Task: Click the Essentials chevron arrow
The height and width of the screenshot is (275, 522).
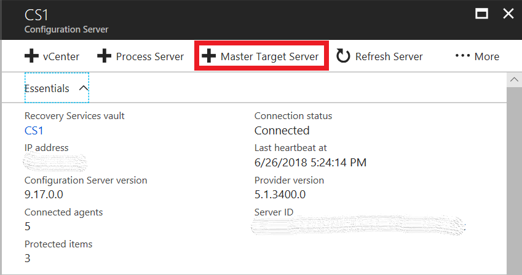Action: [84, 88]
